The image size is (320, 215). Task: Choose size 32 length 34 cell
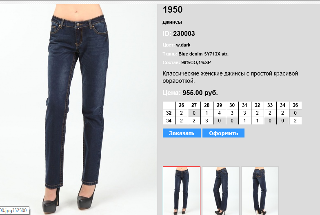tap(257, 121)
